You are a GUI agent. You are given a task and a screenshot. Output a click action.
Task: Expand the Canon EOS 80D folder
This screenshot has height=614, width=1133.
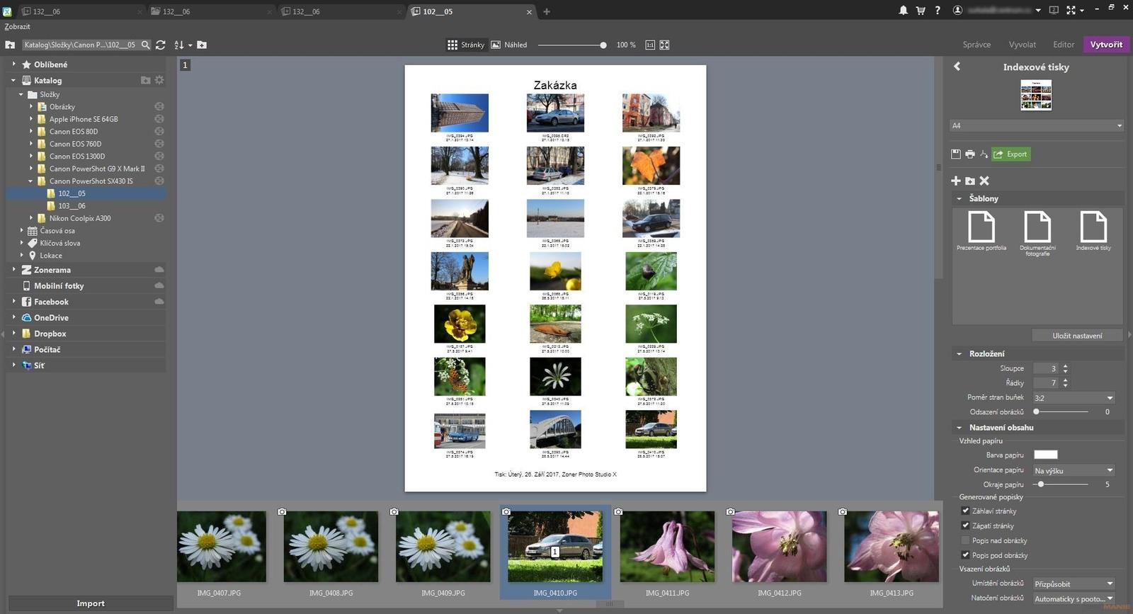(31, 131)
